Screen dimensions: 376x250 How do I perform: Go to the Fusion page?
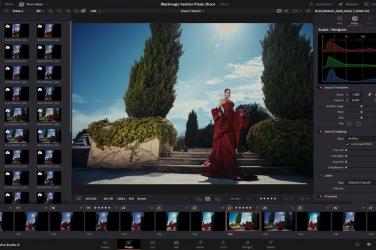(x=199, y=243)
